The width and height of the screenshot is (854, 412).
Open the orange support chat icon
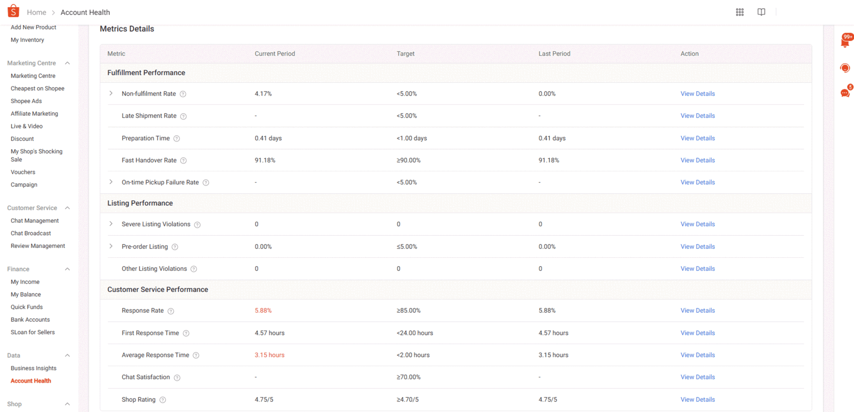845,68
